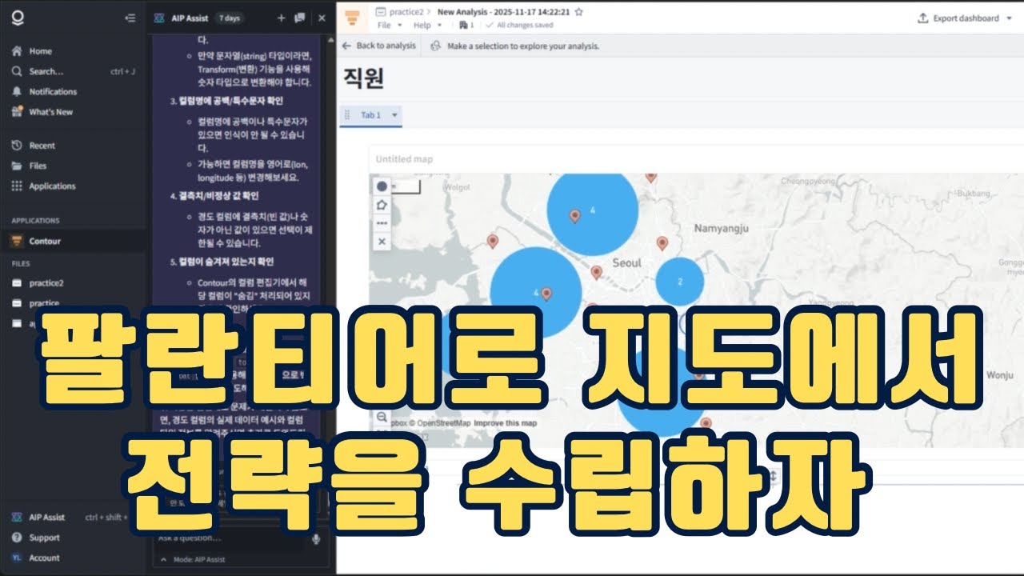Click the explore selection icon beside Make a selection
The width and height of the screenshot is (1024, 576).
[x=436, y=46]
